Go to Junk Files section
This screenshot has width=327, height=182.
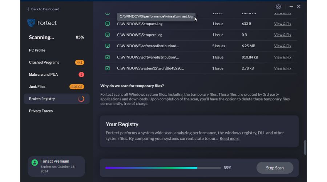(37, 87)
